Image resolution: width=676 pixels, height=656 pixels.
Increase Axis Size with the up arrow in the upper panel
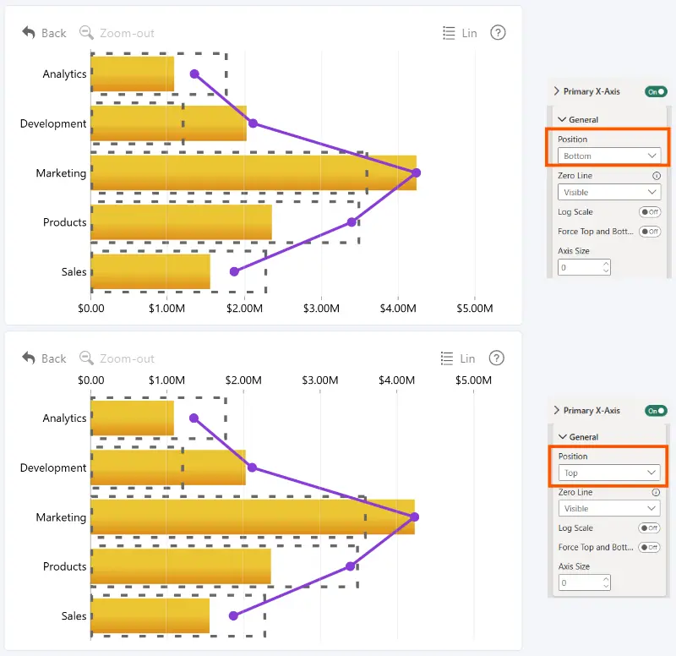pyautogui.click(x=606, y=263)
